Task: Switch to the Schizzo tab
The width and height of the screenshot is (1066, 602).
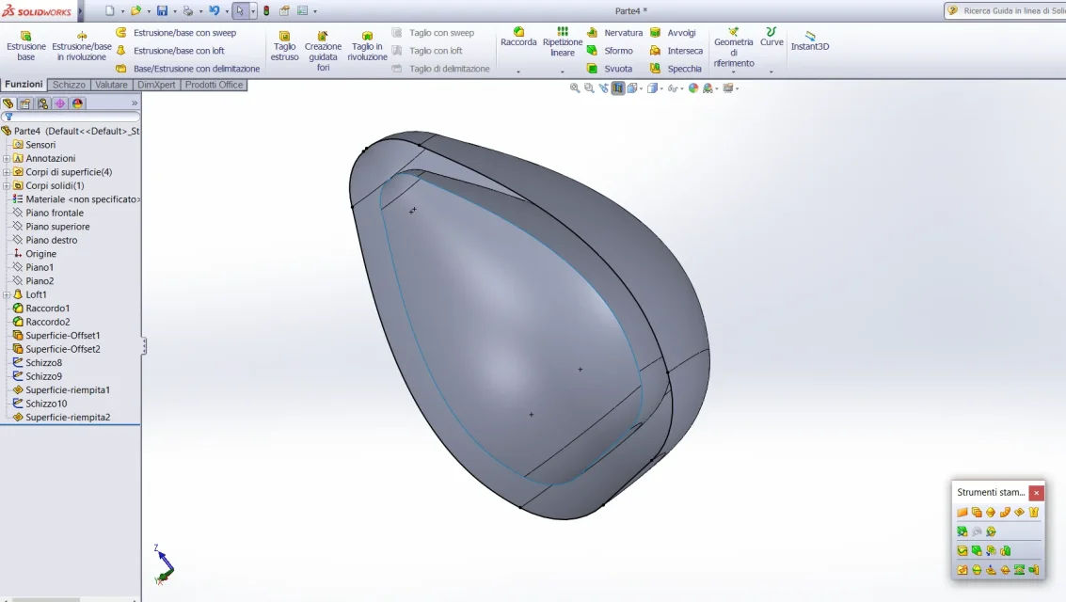Action: (69, 85)
